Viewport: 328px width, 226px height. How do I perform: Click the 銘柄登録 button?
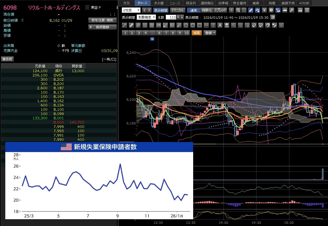coord(103,27)
